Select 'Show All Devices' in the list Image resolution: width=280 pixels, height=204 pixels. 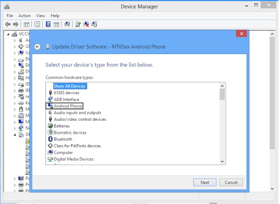point(70,86)
